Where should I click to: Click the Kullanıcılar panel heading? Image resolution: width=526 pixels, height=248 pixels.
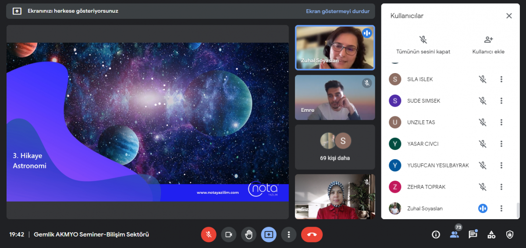(x=407, y=16)
